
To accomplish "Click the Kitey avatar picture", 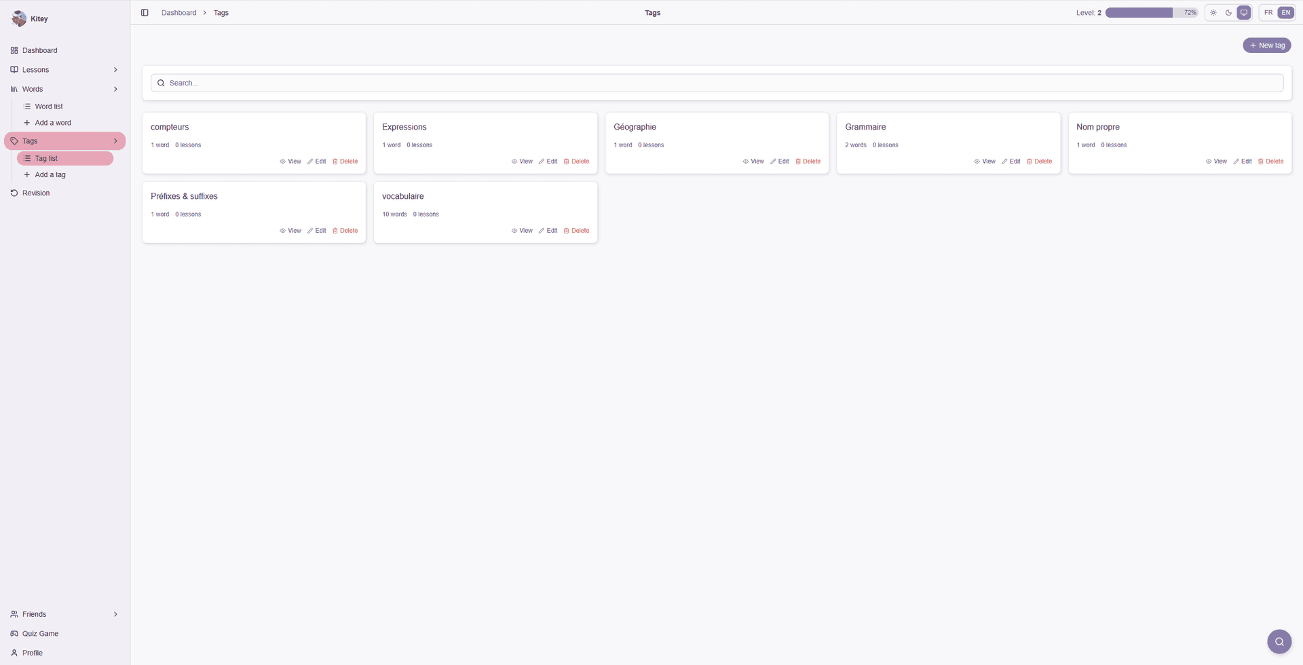I will pos(19,19).
